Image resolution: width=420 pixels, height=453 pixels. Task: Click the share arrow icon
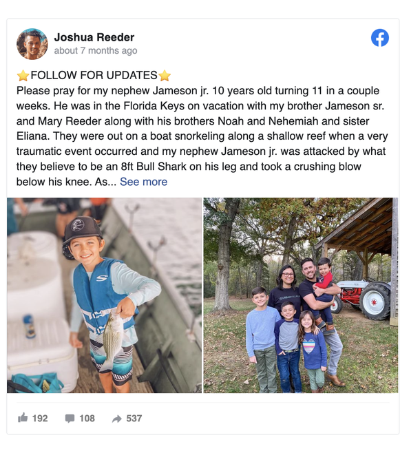pyautogui.click(x=116, y=419)
